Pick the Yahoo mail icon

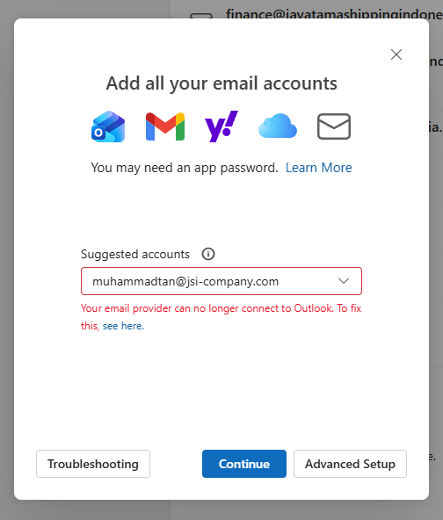(221, 126)
